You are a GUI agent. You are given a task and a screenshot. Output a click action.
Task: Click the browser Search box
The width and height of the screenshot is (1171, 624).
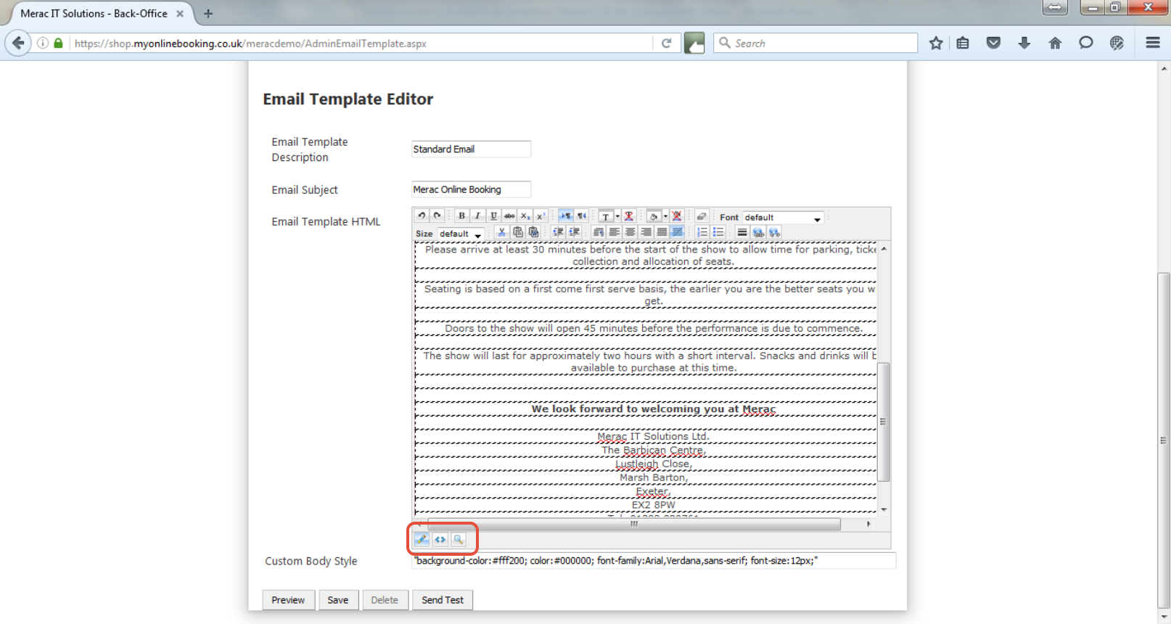pos(815,43)
